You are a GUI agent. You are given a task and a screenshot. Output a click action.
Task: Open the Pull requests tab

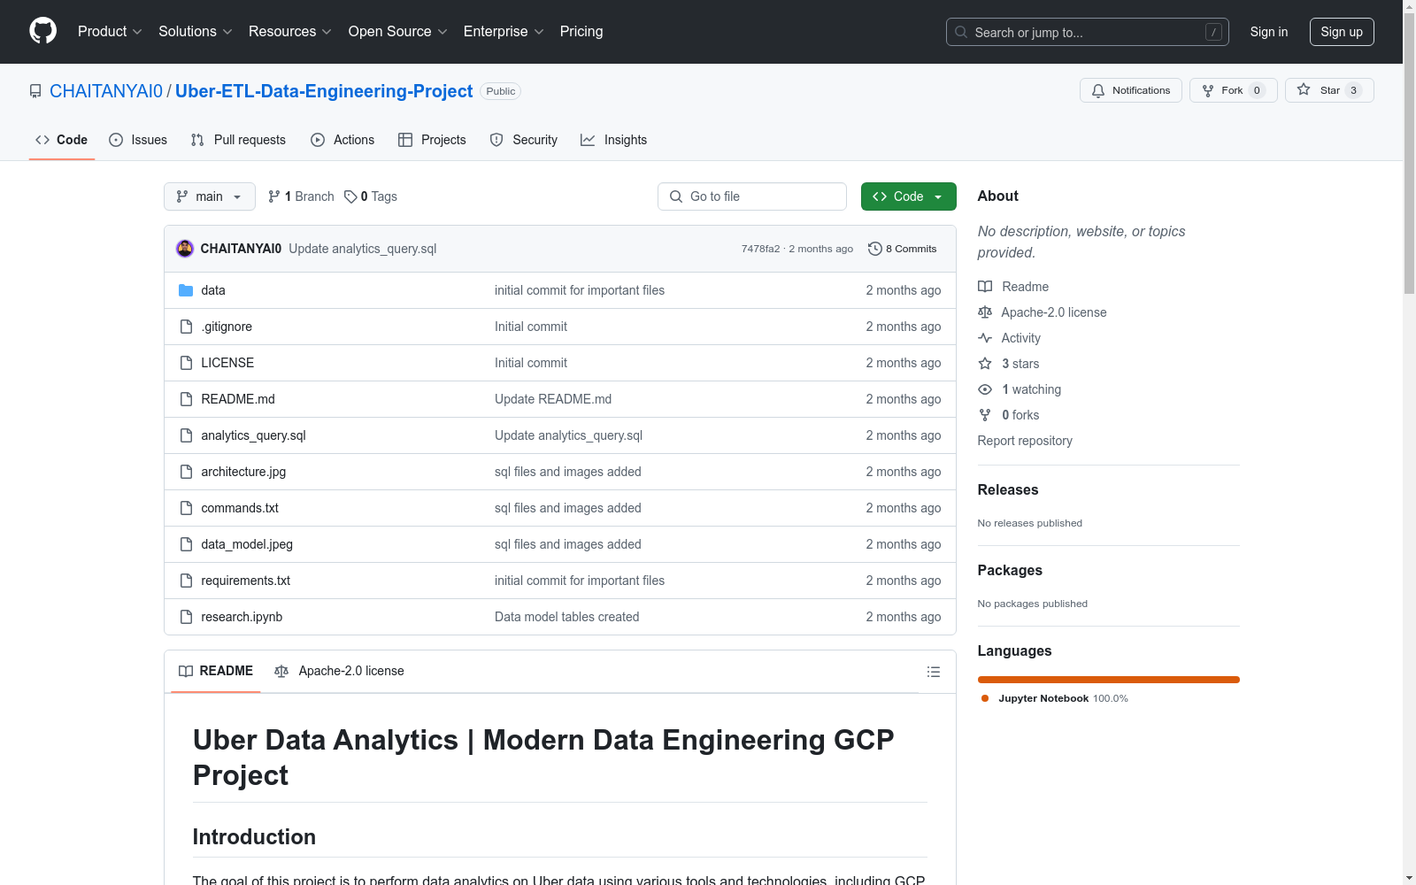click(238, 140)
